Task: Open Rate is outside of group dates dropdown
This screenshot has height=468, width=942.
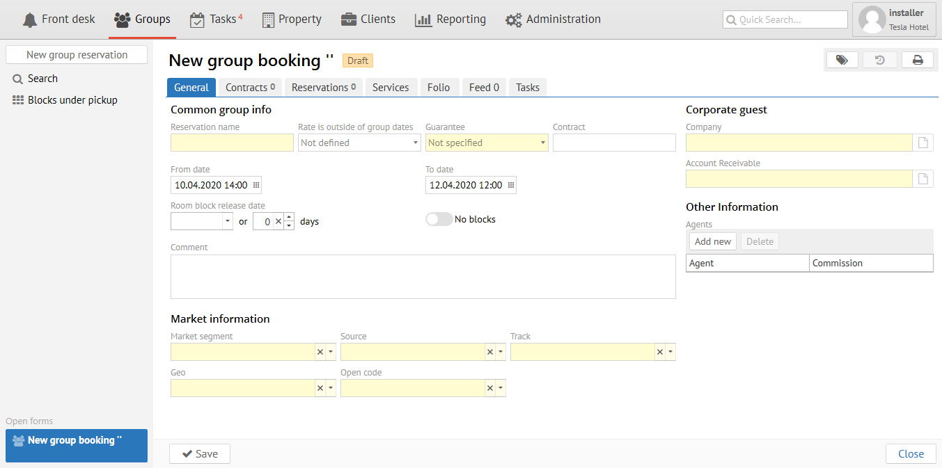Action: [415, 143]
